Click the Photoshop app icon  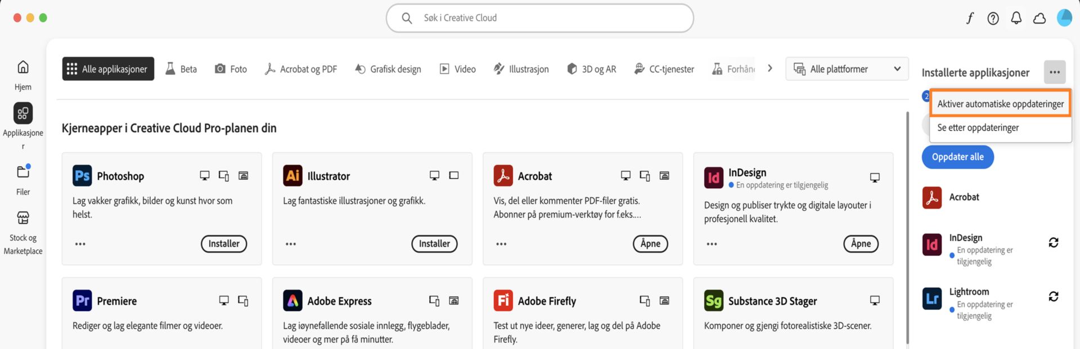tap(82, 176)
